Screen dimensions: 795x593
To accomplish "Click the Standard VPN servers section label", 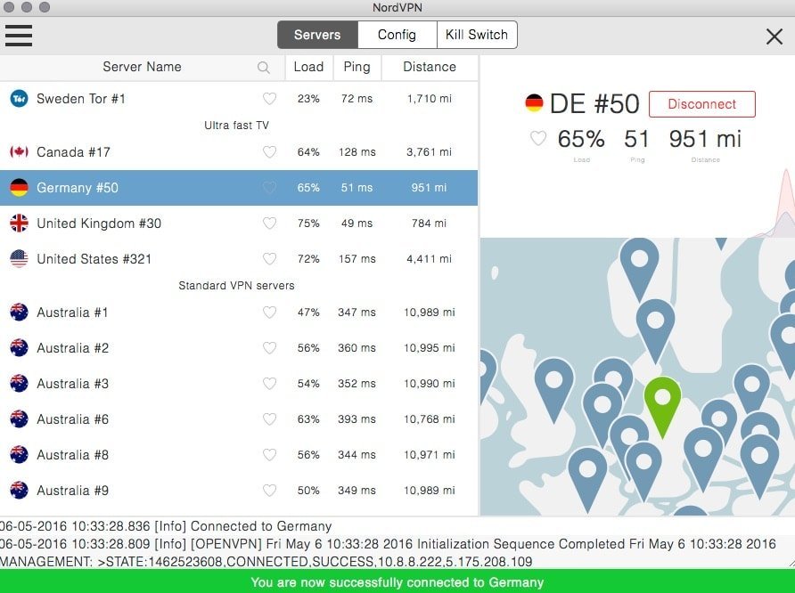I will pos(236,285).
